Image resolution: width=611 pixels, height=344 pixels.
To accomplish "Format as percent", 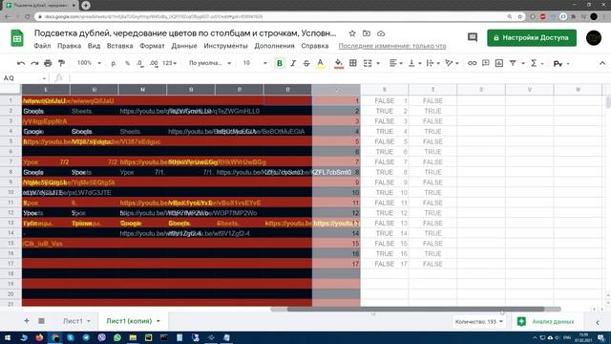I will tap(127, 63).
